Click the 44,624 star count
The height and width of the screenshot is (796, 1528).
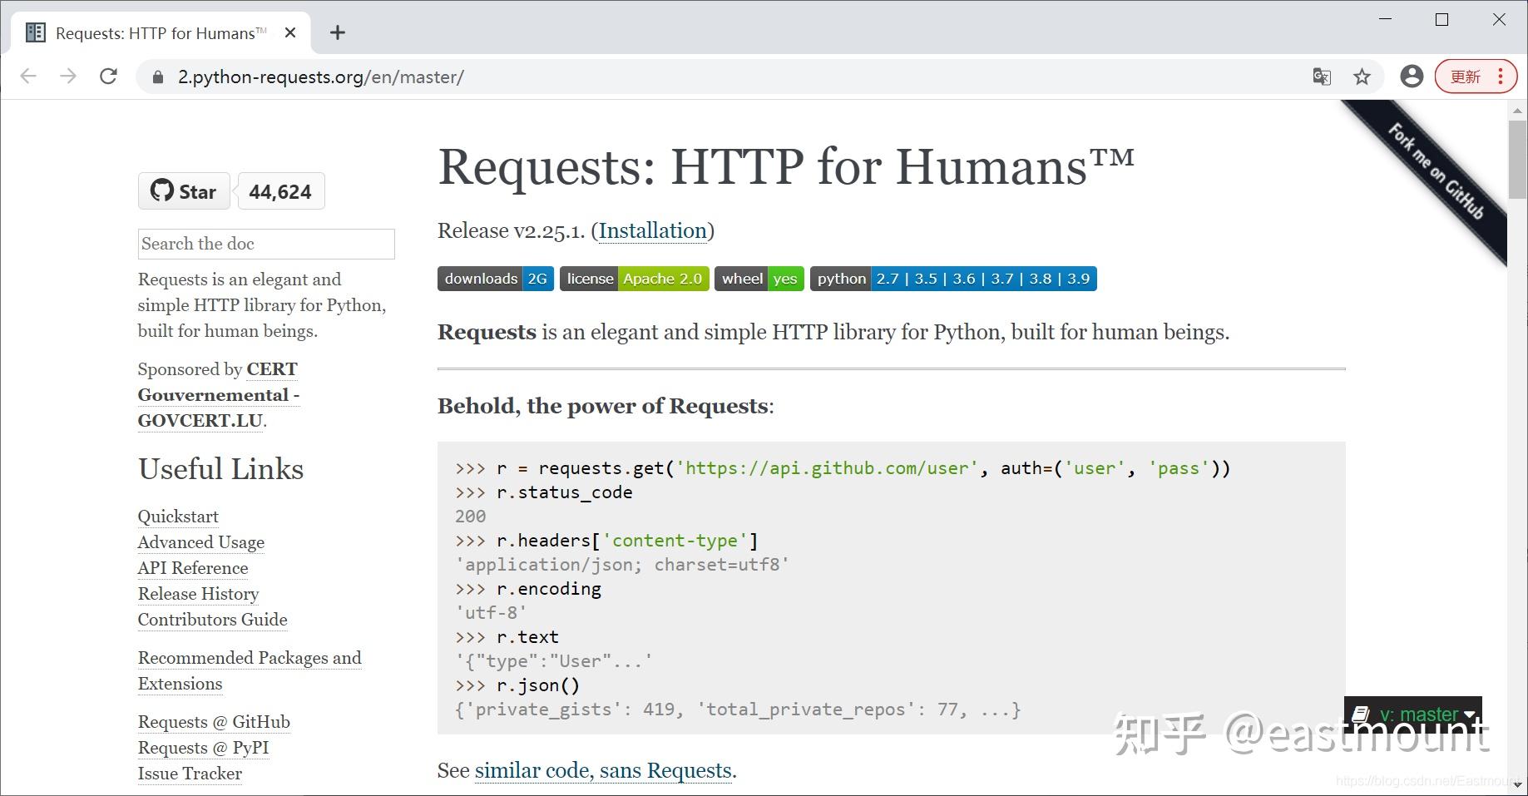pos(280,191)
